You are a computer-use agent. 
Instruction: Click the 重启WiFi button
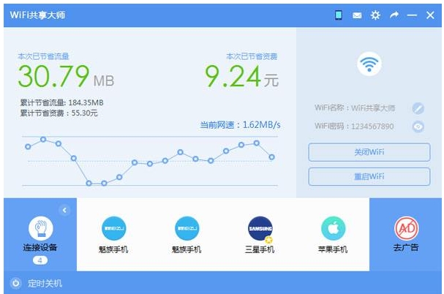pos(369,177)
